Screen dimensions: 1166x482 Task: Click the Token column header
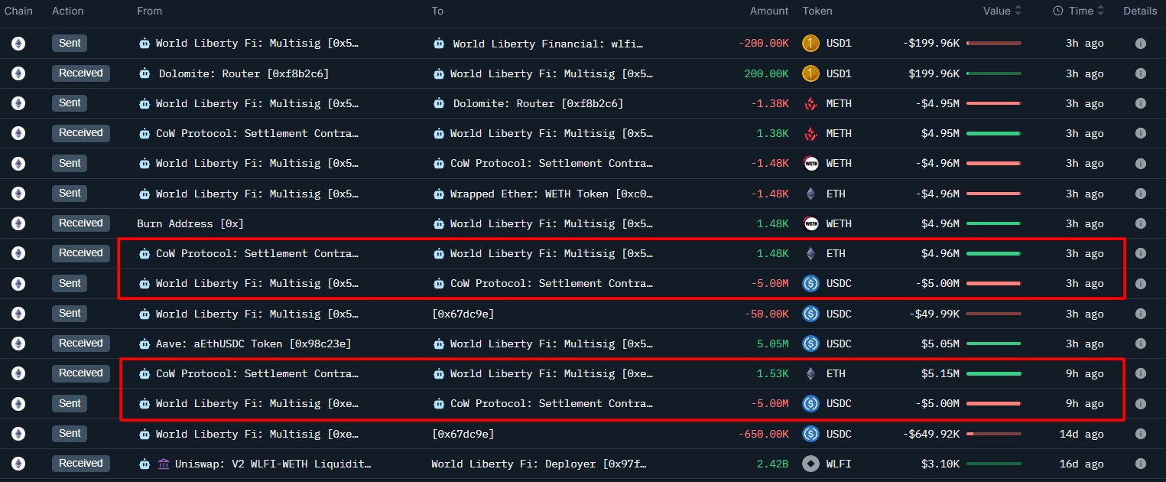(x=817, y=11)
